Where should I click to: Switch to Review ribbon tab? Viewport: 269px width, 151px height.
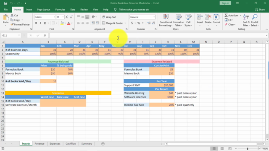tap(84, 10)
